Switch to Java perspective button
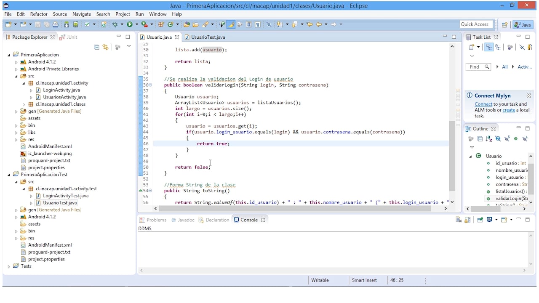This screenshot has height=303, width=539. (523, 24)
